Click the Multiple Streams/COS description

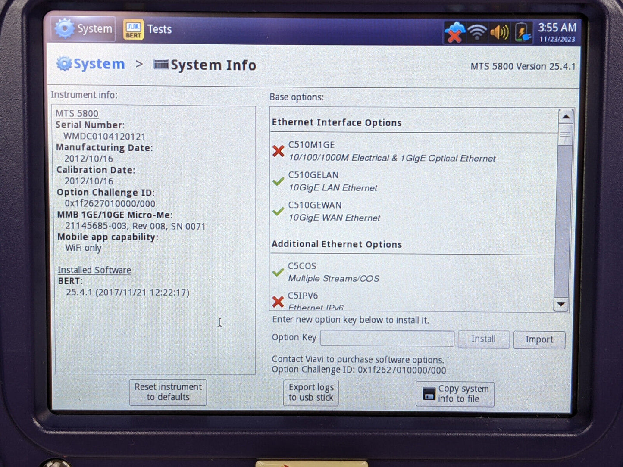click(x=334, y=279)
